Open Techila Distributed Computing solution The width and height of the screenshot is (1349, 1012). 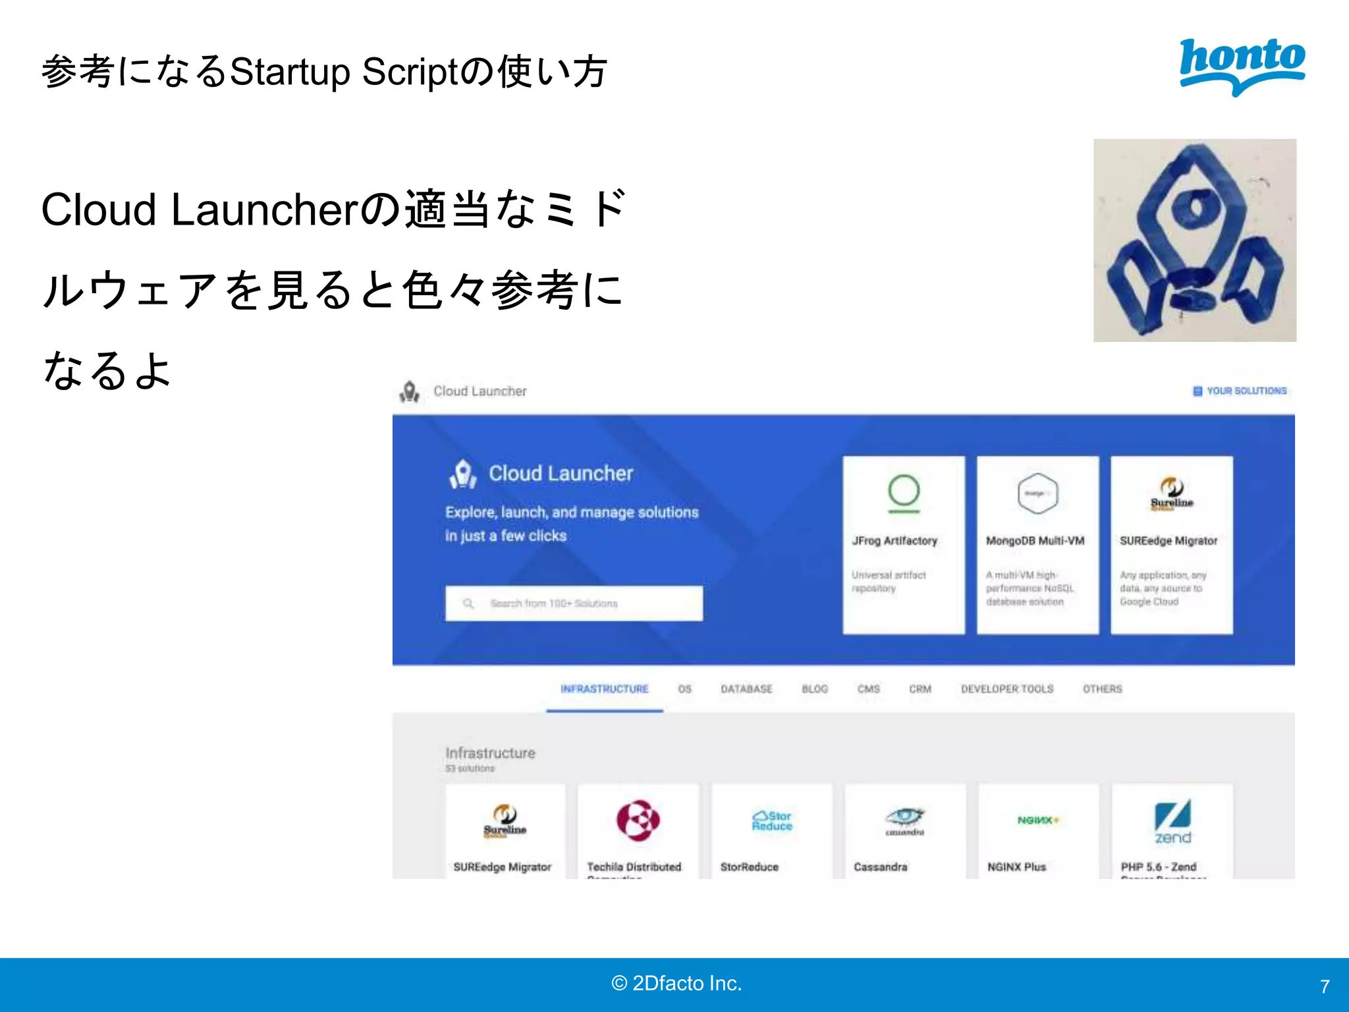point(638,831)
